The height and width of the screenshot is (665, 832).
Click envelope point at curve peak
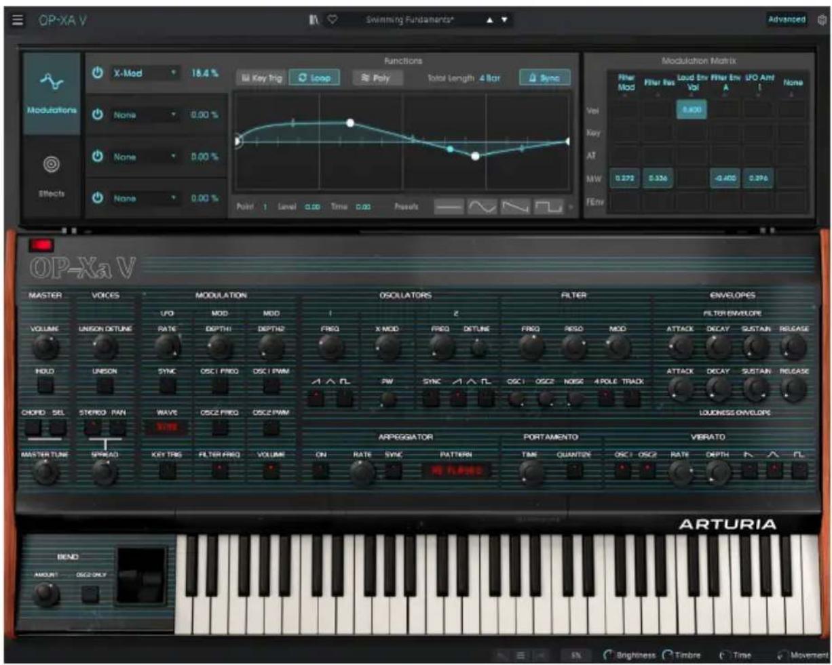pyautogui.click(x=350, y=123)
